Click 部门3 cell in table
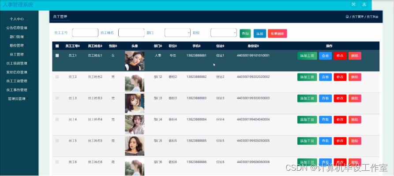 pos(158,98)
